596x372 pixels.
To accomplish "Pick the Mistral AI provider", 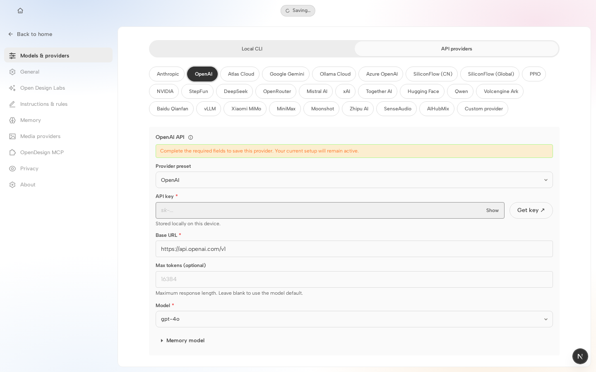I will click(316, 91).
